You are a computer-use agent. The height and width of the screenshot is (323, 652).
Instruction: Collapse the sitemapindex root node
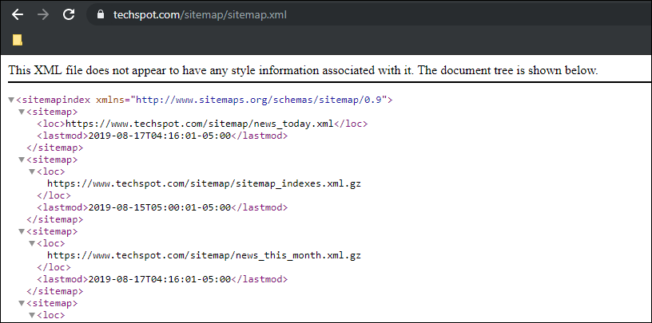tap(11, 100)
